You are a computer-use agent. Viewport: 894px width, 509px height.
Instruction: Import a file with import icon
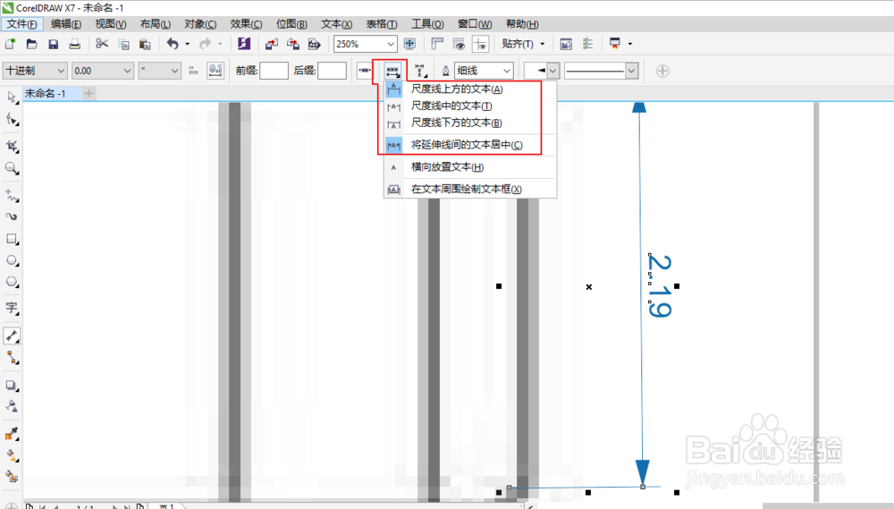[272, 44]
